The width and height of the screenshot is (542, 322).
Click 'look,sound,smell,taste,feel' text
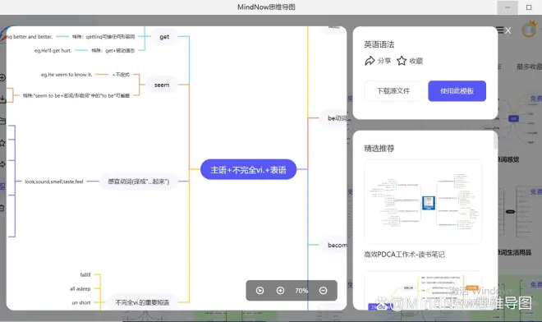[54, 182]
